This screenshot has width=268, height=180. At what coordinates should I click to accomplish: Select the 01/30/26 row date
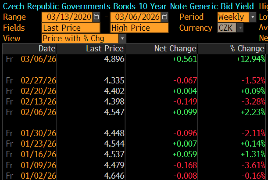tap(39, 133)
